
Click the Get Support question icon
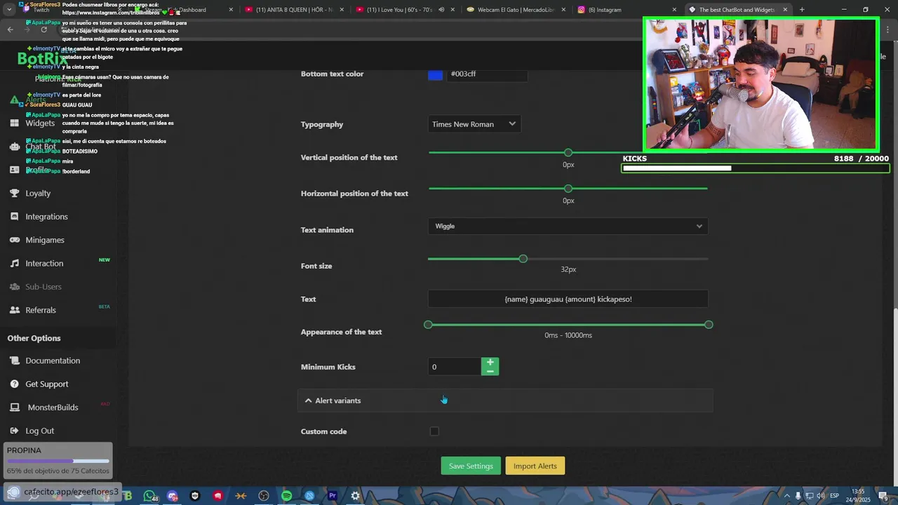tap(14, 384)
